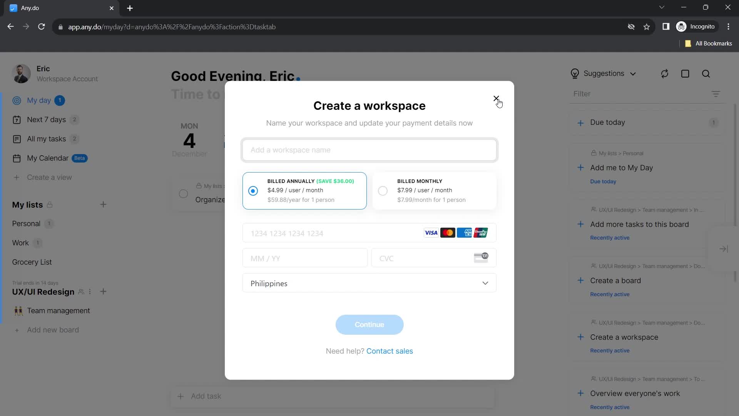
Task: Open the Create a view menu item
Action: tap(49, 178)
